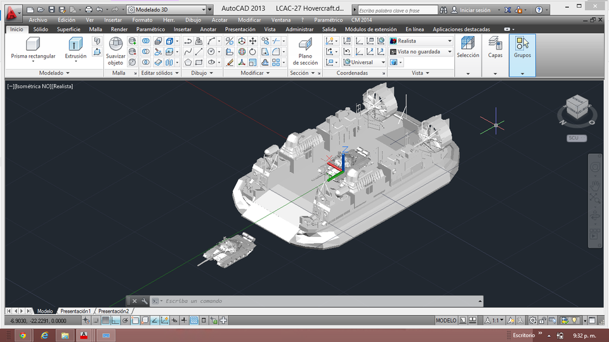This screenshot has width=609, height=342.
Task: Click the coordinates readout in status bar
Action: 38,320
